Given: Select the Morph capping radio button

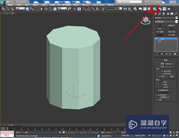Looking at the screenshot, I should tap(160, 76).
